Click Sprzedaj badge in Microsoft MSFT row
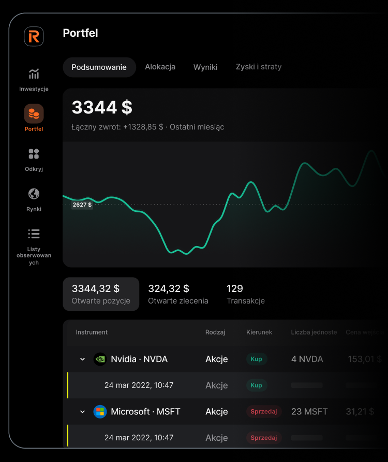The image size is (388, 462). coord(264,412)
